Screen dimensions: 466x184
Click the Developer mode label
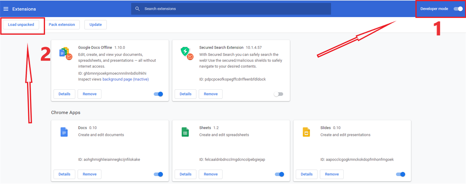pyautogui.click(x=434, y=9)
